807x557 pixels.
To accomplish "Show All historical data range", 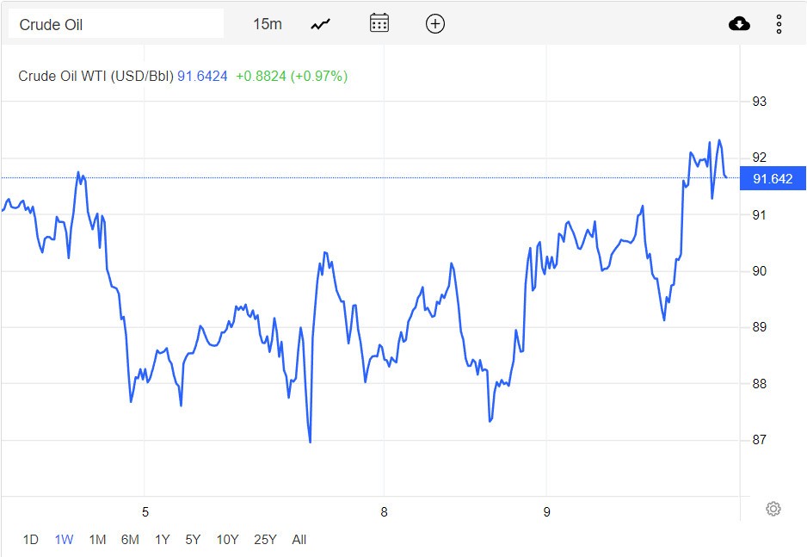I will pos(299,540).
